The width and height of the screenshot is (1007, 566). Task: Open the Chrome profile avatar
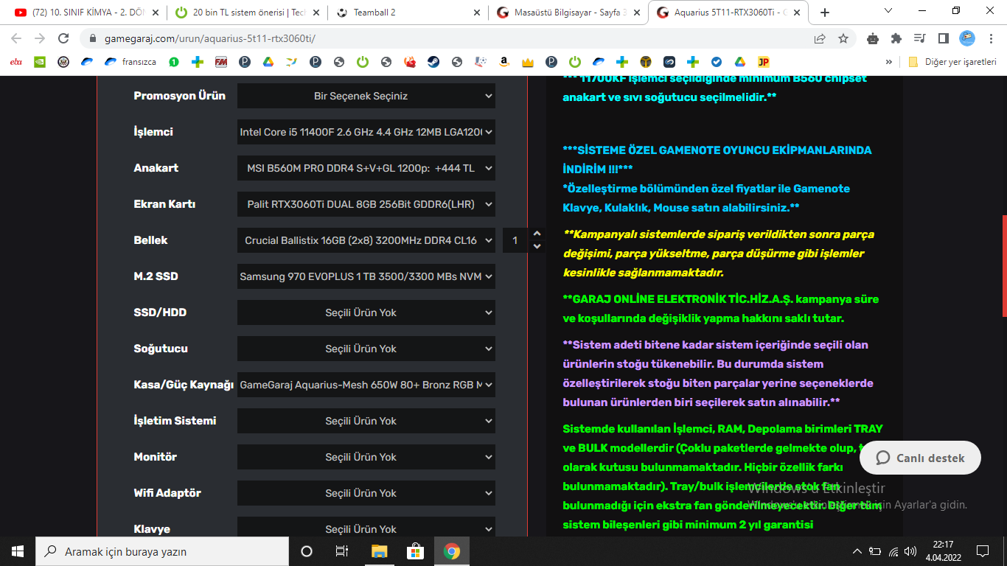[x=967, y=38]
